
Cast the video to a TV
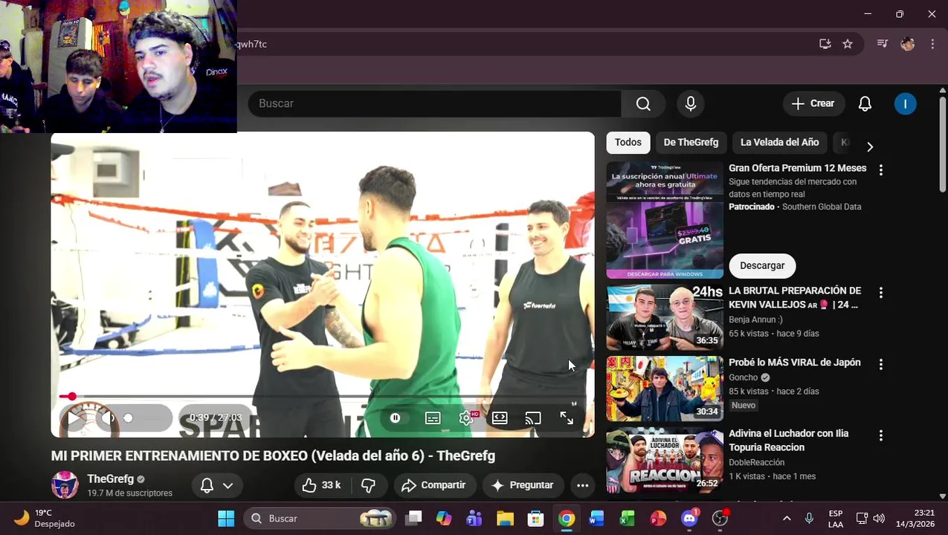click(x=533, y=418)
